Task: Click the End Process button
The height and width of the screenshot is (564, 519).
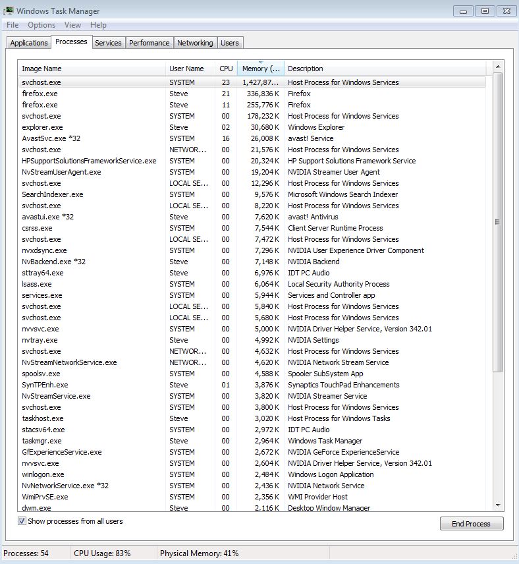Action: [472, 524]
